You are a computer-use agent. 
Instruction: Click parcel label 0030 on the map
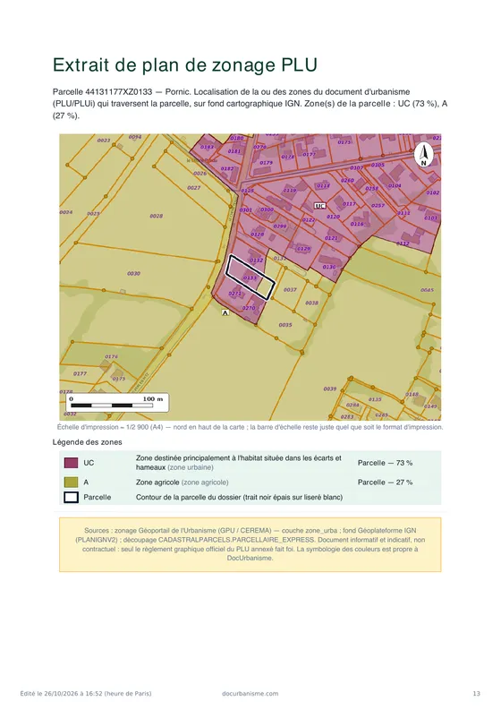coord(133,273)
